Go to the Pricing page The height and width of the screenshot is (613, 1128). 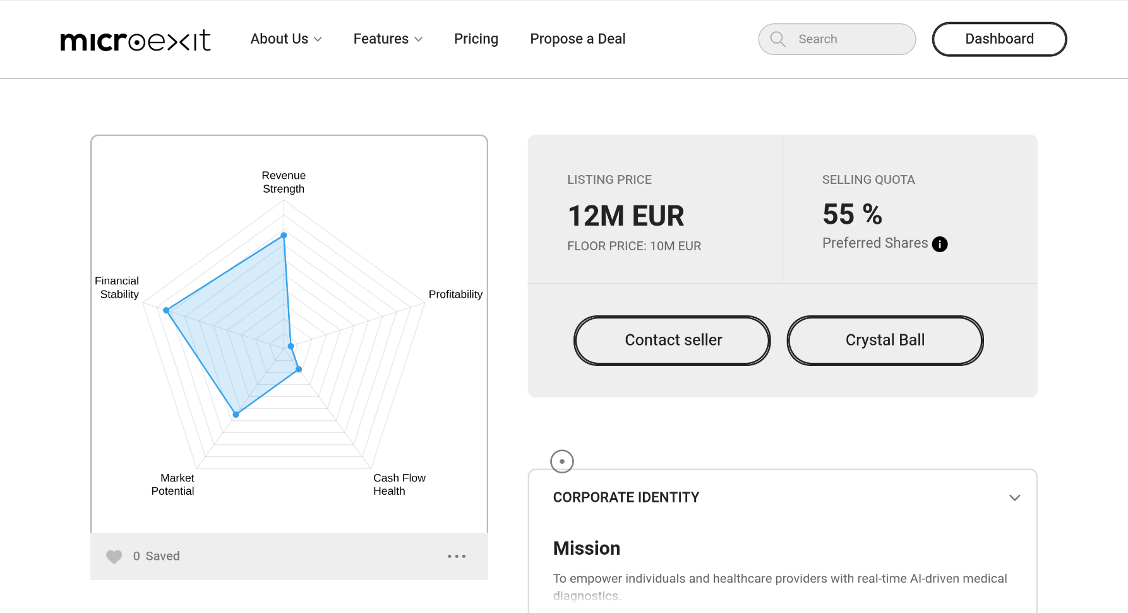pyautogui.click(x=476, y=39)
